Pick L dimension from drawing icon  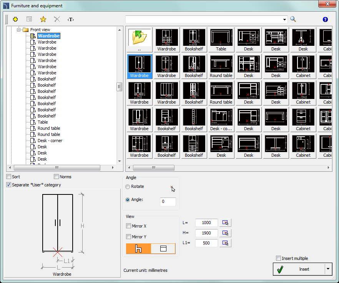click(225, 223)
